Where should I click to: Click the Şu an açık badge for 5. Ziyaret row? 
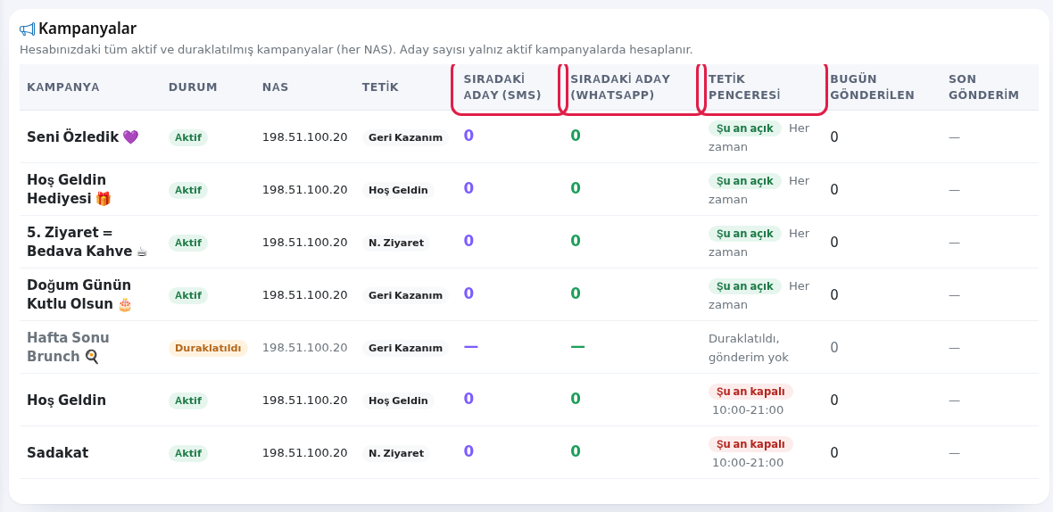[745, 234]
